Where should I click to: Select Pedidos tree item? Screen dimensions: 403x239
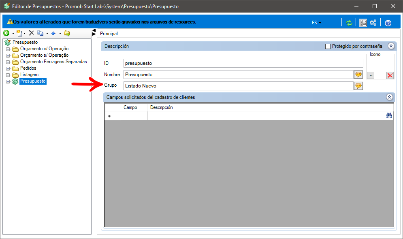click(28, 68)
